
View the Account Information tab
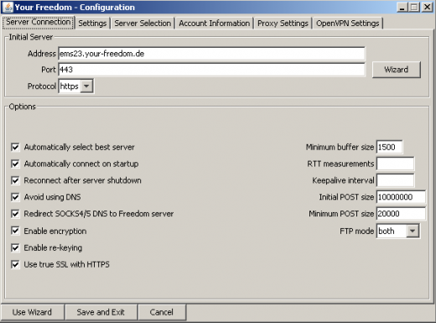(215, 23)
